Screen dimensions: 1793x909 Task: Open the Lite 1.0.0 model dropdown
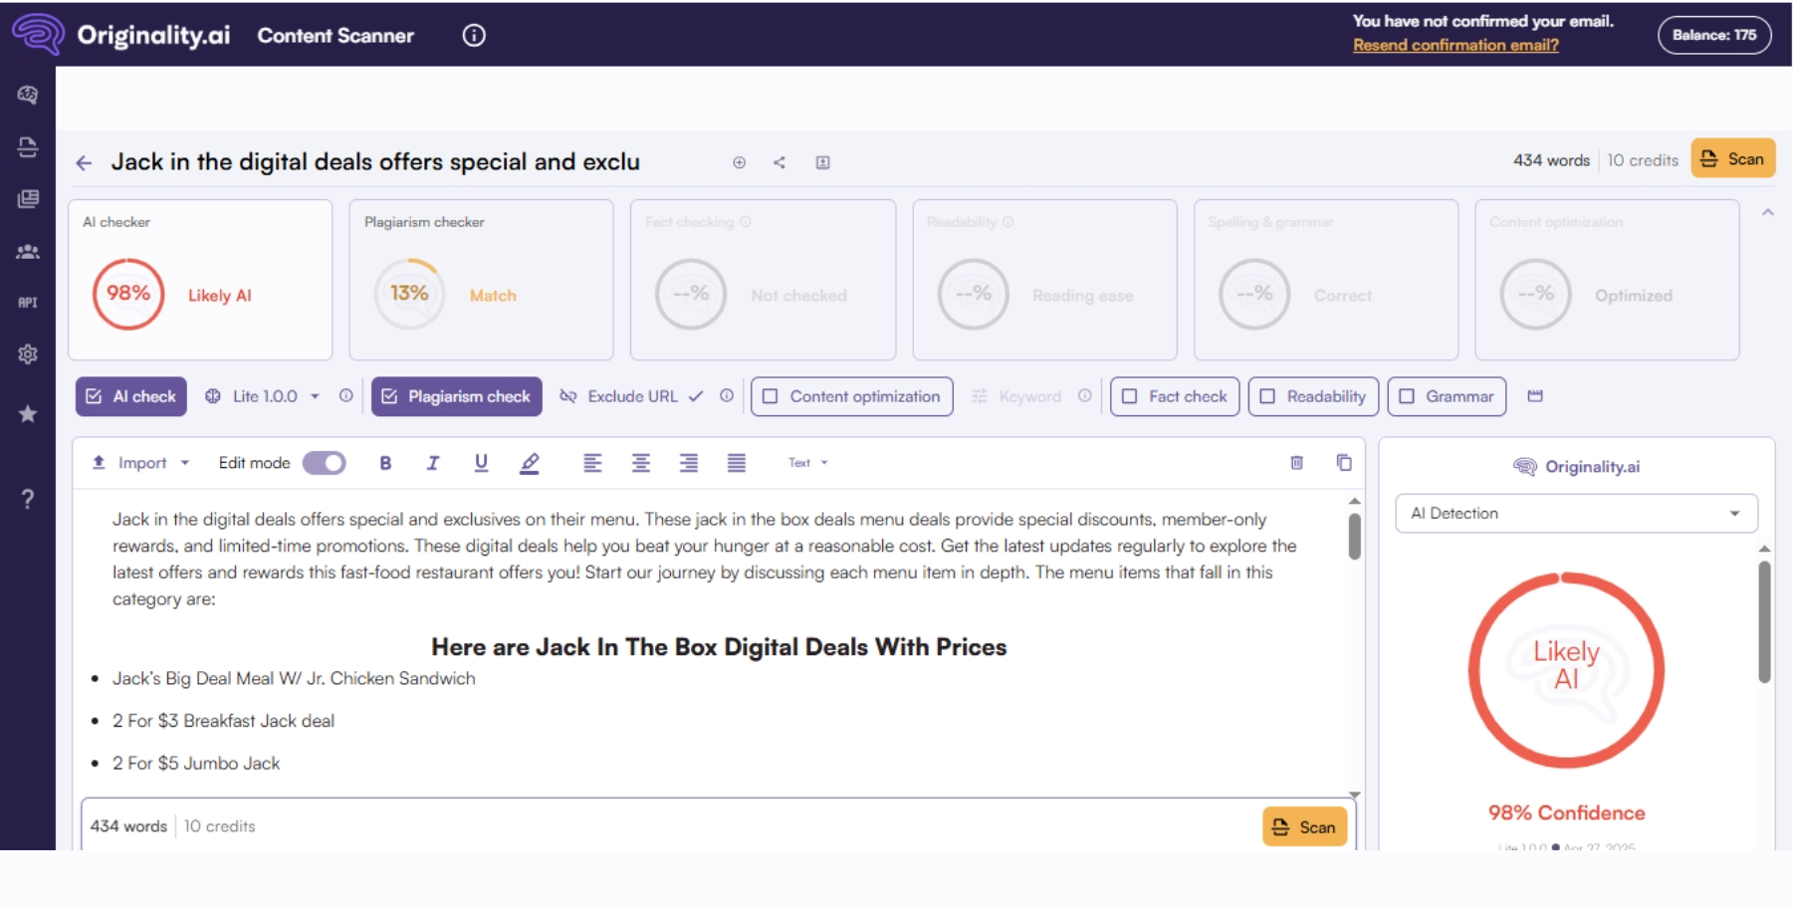point(264,396)
